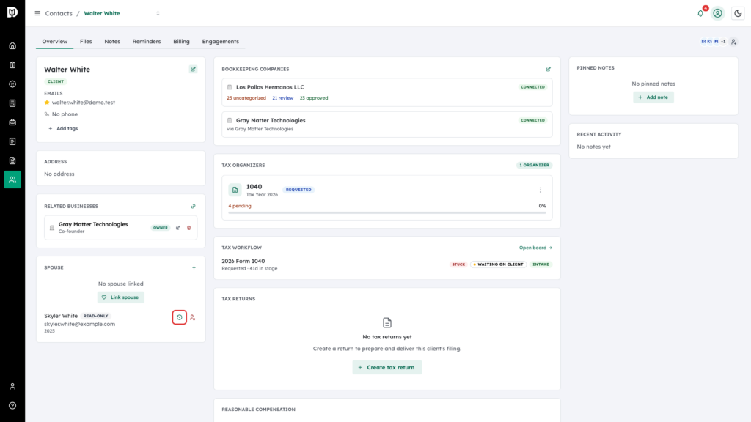Edit the Gray Matter Technologies relationship
The image size is (751, 422).
point(177,228)
